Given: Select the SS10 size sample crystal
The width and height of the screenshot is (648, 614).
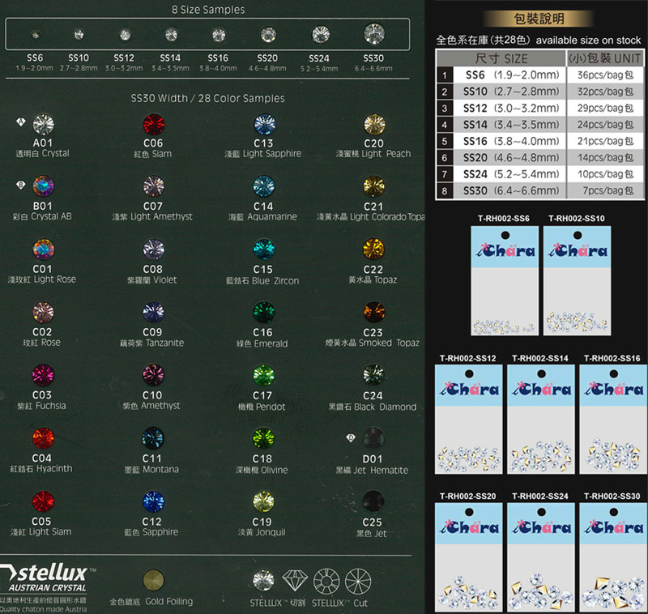Looking at the screenshot, I should click(79, 35).
